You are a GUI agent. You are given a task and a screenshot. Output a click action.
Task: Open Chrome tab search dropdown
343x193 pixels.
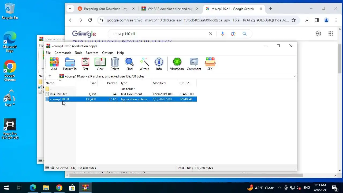[70, 9]
